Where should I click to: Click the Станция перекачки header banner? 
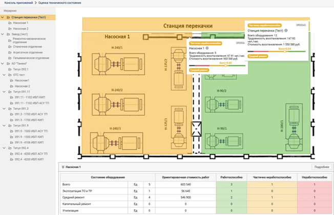[x=196, y=24]
